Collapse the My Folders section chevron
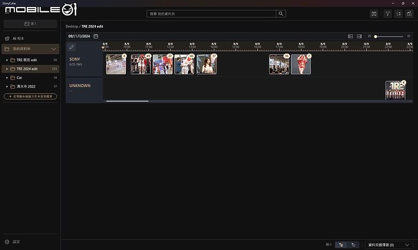 pos(54,49)
